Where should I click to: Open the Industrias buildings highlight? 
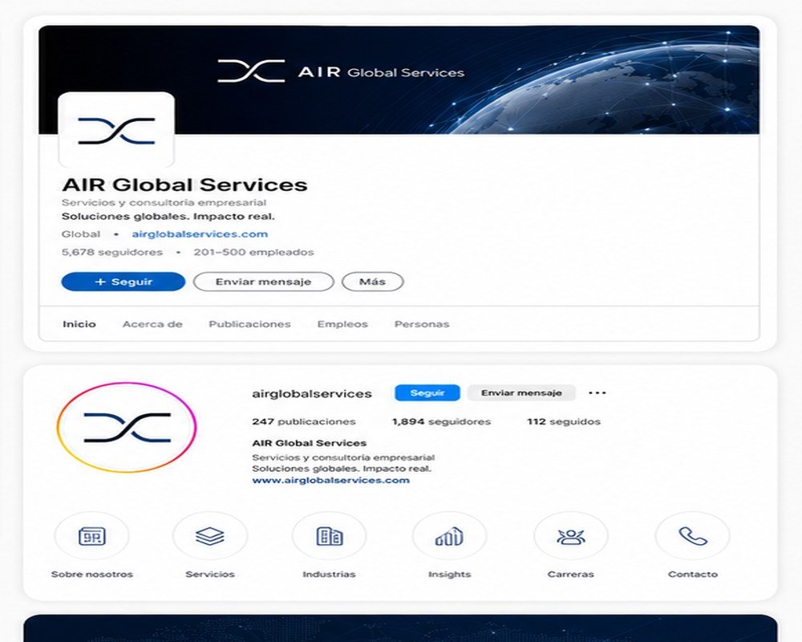coord(329,536)
